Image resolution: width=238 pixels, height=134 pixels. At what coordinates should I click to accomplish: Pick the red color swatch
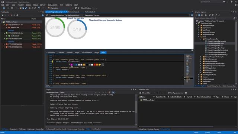coord(94,65)
